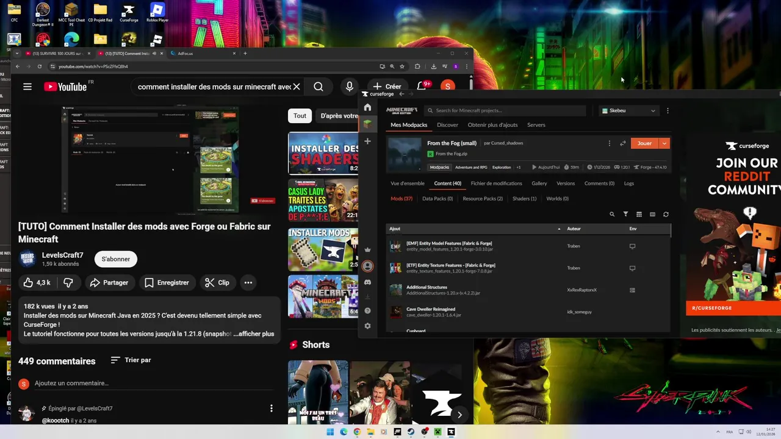The height and width of the screenshot is (439, 781).
Task: Show the Resource Packs (2) sub-tab
Action: coord(483,199)
